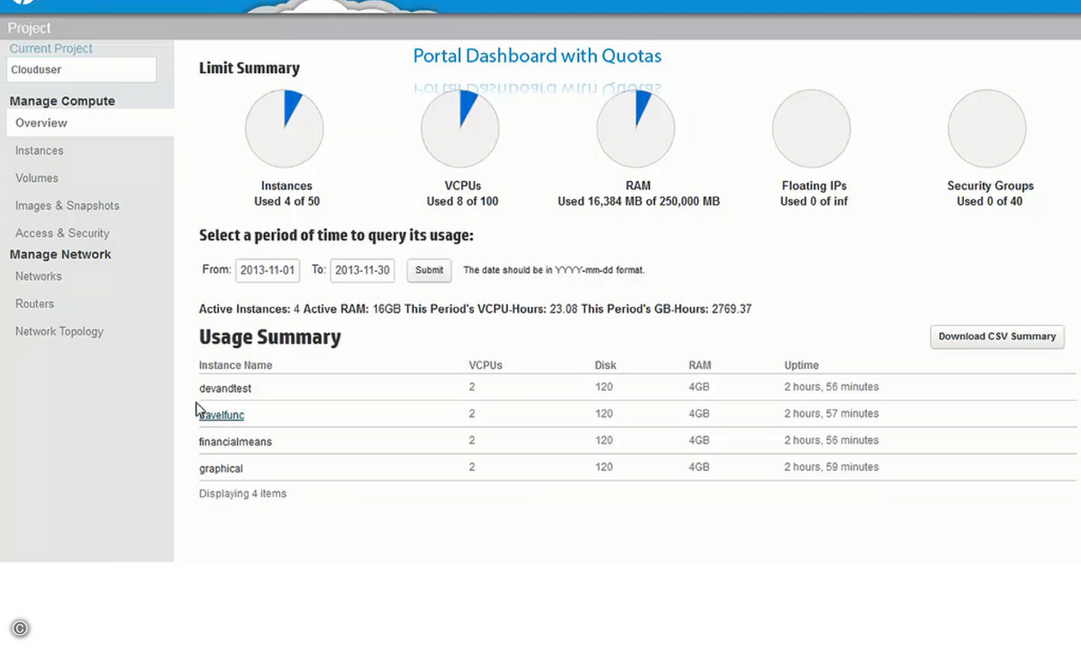The image size is (1081, 648).
Task: Download the CSV Summary
Action: point(997,337)
